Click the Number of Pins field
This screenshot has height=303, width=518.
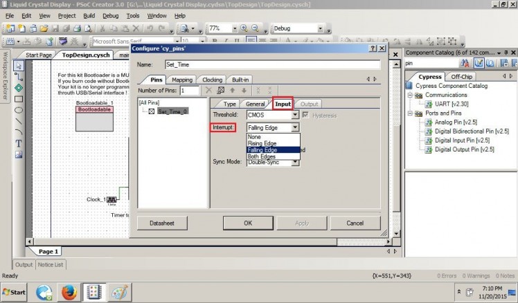(x=189, y=91)
